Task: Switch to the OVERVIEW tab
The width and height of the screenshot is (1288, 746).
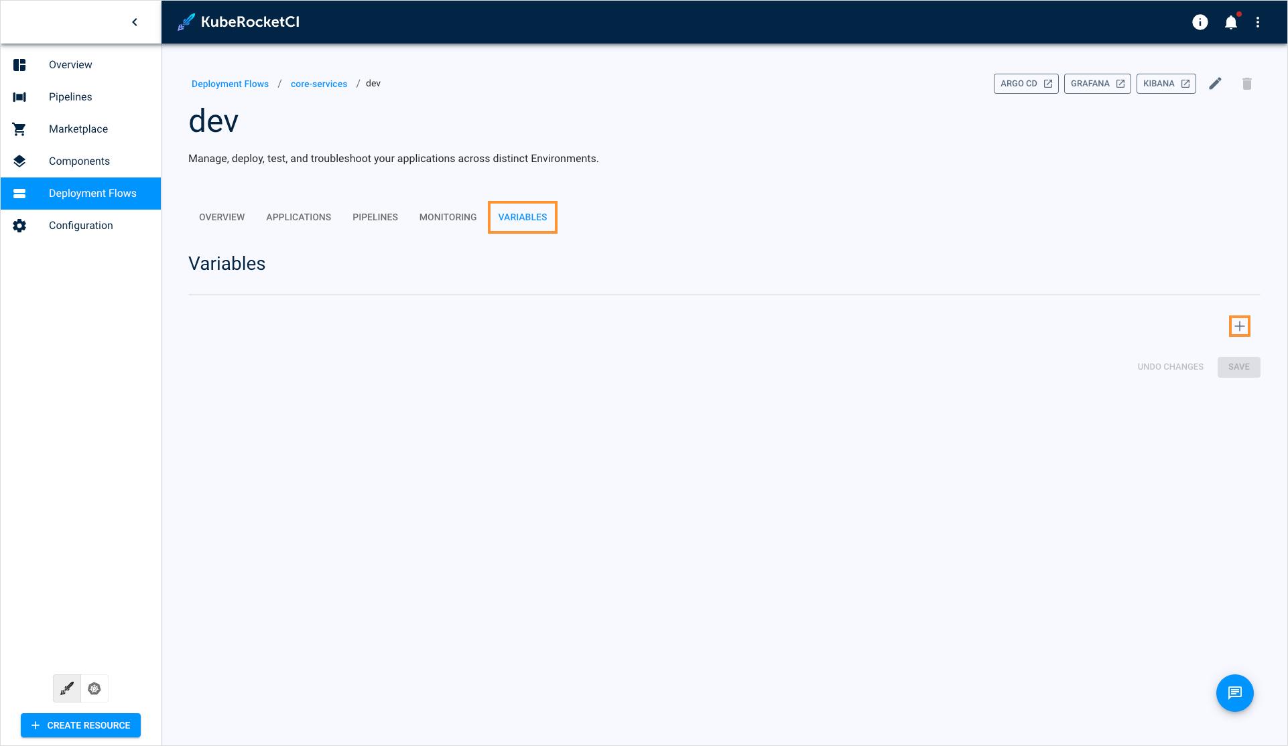Action: pos(221,217)
